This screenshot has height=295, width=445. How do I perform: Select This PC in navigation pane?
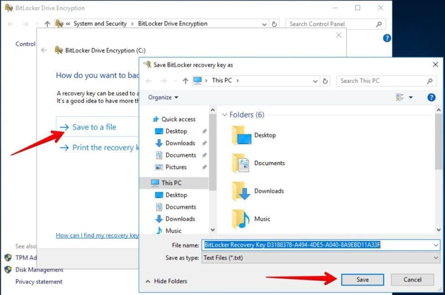point(171,183)
